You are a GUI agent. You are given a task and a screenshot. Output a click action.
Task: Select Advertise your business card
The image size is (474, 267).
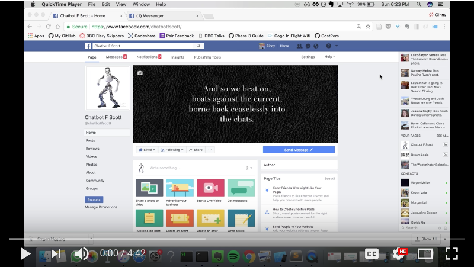click(180, 192)
